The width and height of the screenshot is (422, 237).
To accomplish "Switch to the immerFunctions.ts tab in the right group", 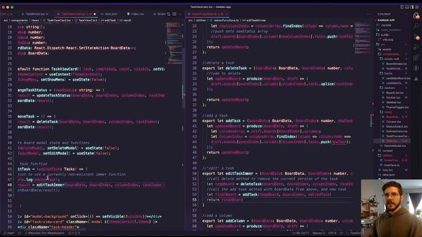I will (x=207, y=14).
